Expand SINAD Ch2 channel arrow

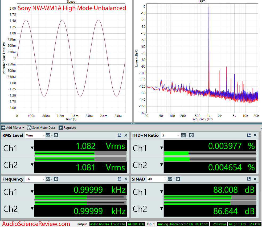162,208
